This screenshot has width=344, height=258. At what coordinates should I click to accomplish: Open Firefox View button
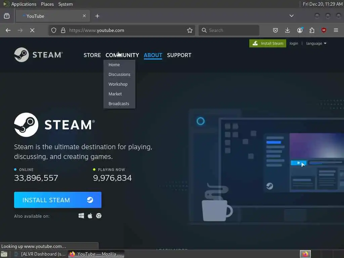(7, 16)
